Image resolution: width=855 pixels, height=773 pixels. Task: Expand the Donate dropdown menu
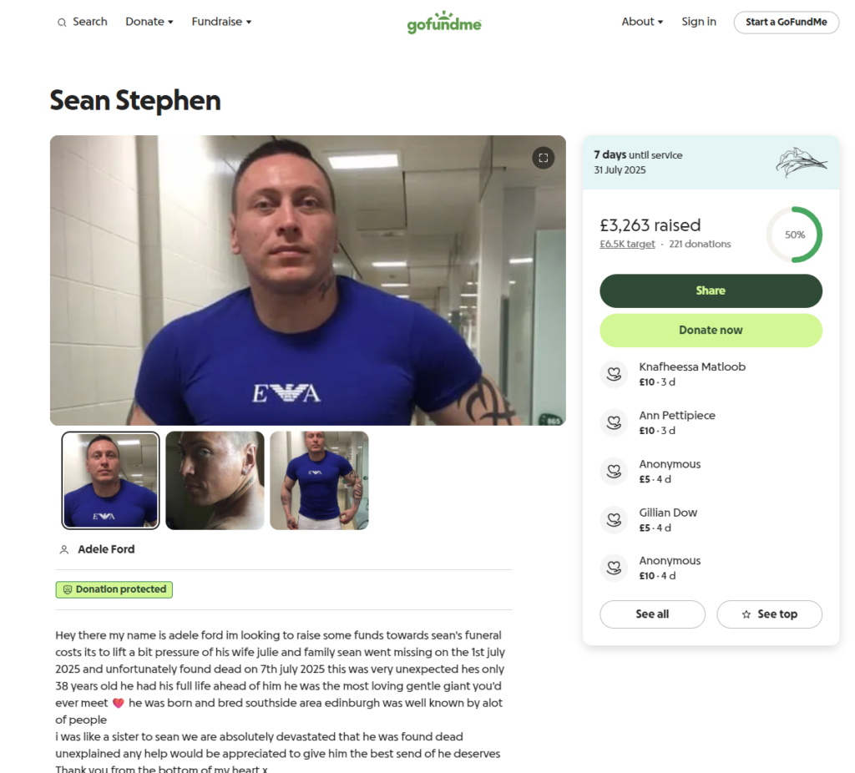149,22
